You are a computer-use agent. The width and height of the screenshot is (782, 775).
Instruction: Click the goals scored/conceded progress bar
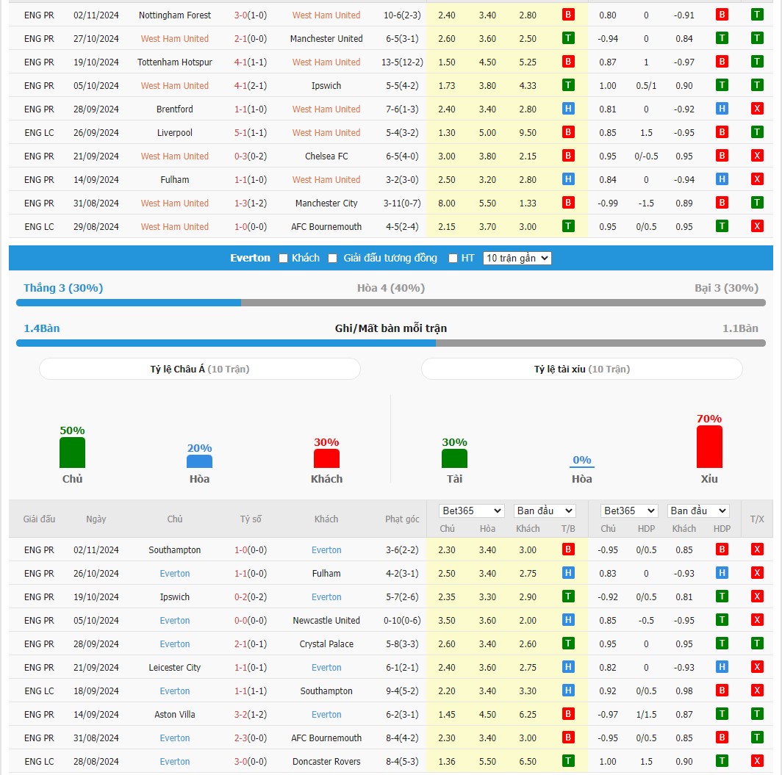pyautogui.click(x=390, y=343)
